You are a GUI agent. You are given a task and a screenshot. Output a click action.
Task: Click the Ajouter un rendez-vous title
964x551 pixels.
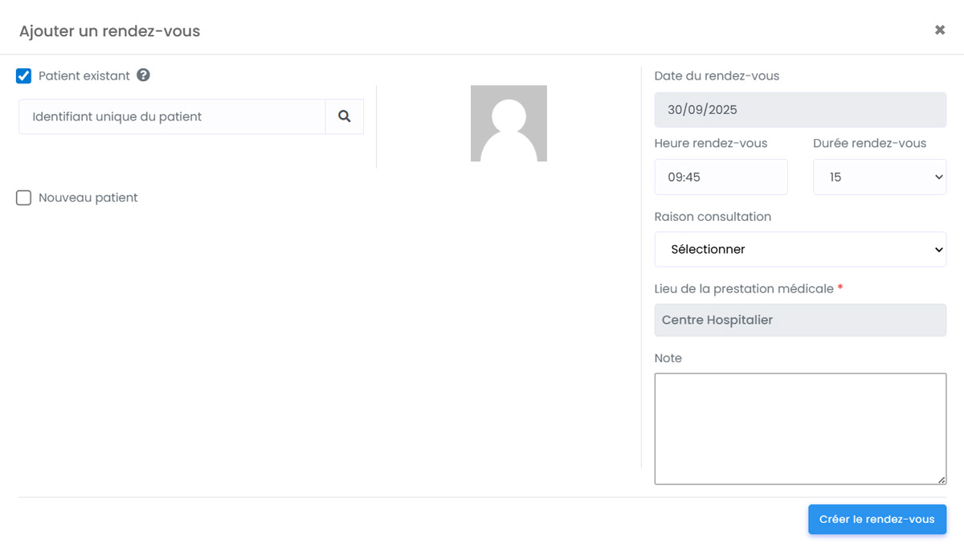(109, 31)
